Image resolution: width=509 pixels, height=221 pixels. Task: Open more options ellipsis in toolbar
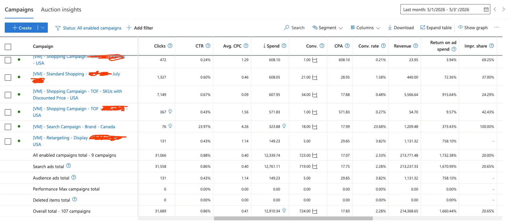point(497,28)
